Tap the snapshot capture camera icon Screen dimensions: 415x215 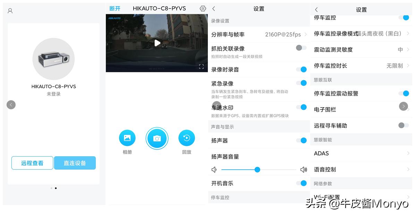tap(157, 138)
